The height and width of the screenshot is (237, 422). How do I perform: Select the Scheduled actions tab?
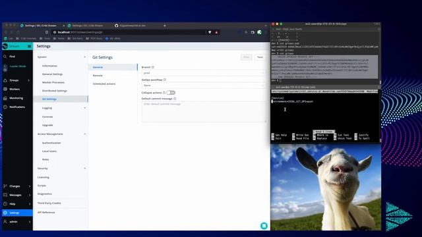pos(104,84)
